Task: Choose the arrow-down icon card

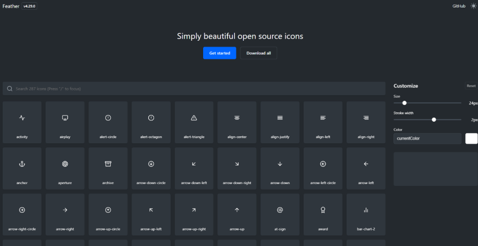Action: (x=280, y=168)
